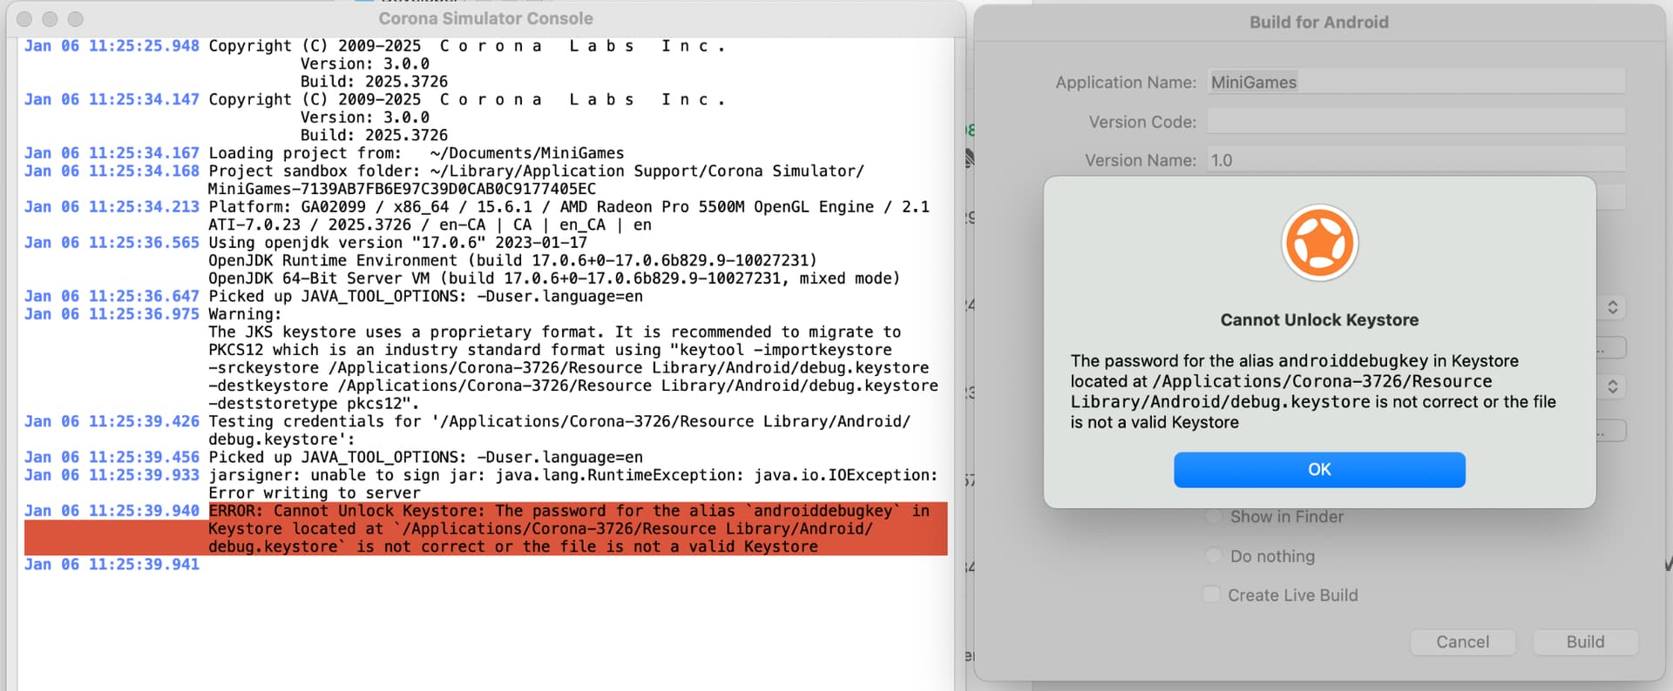The image size is (1673, 691).
Task: Open the lower popup menu arrows beside the alert
Action: (x=1612, y=386)
